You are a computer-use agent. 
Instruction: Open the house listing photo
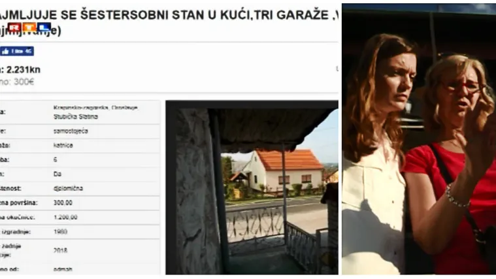pyautogui.click(x=252, y=188)
